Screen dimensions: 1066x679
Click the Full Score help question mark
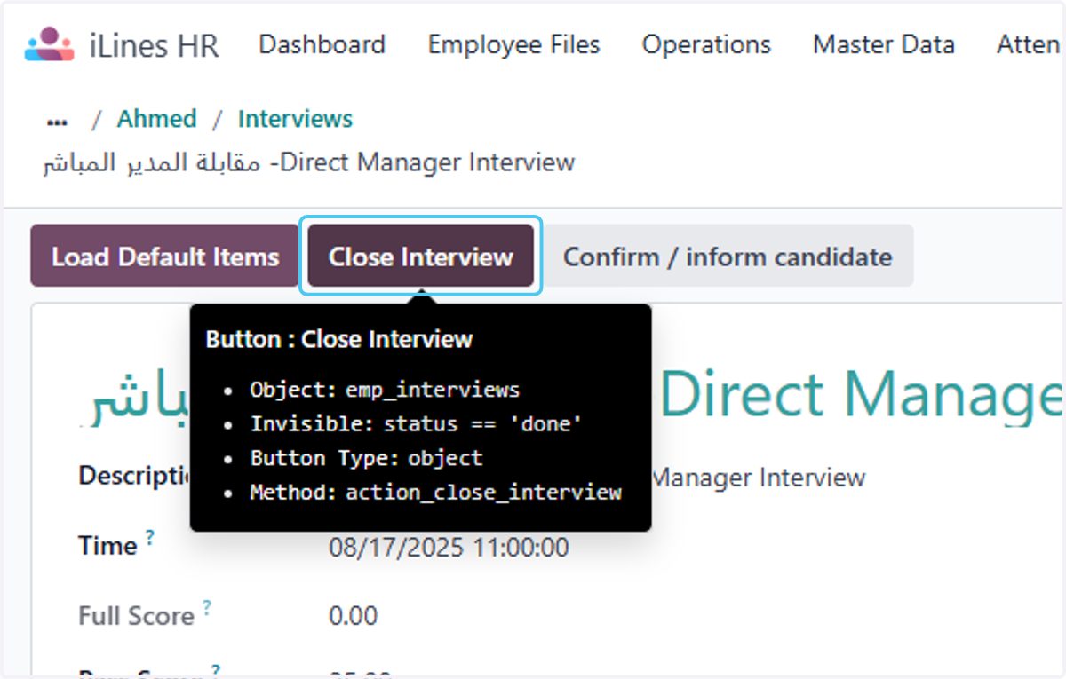click(x=207, y=607)
